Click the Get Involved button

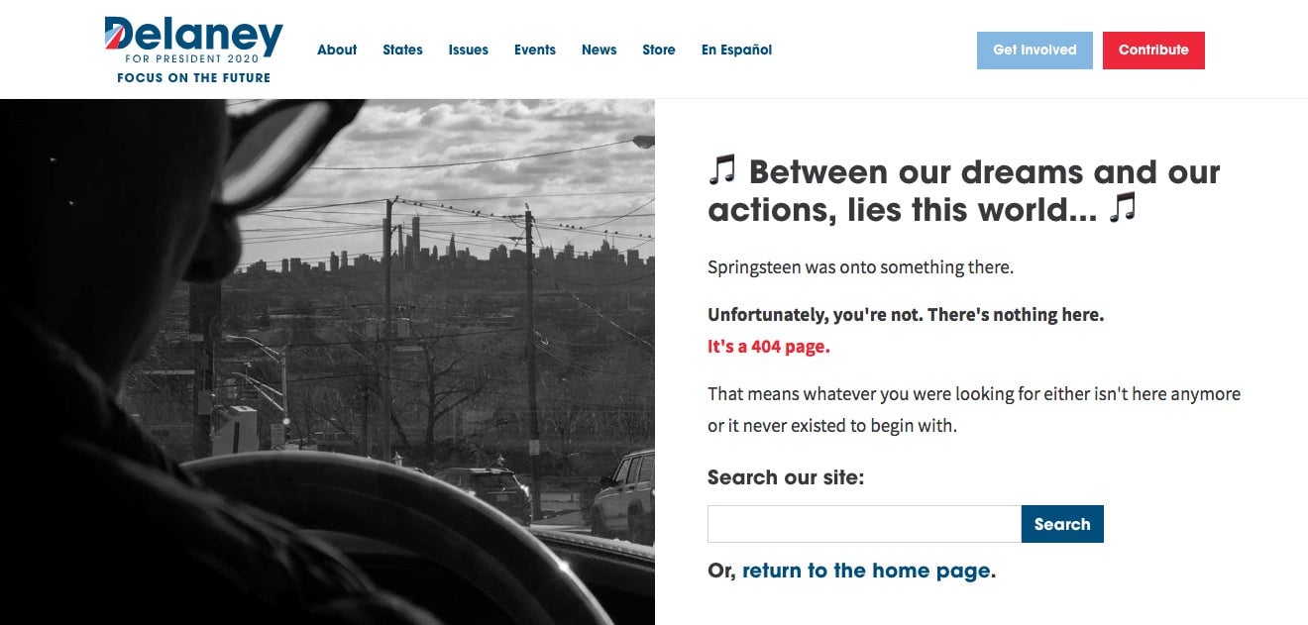[x=1035, y=51]
